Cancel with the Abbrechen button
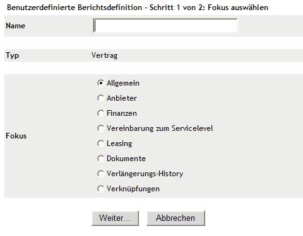Image resolution: width=303 pixels, height=236 pixels. [x=175, y=218]
